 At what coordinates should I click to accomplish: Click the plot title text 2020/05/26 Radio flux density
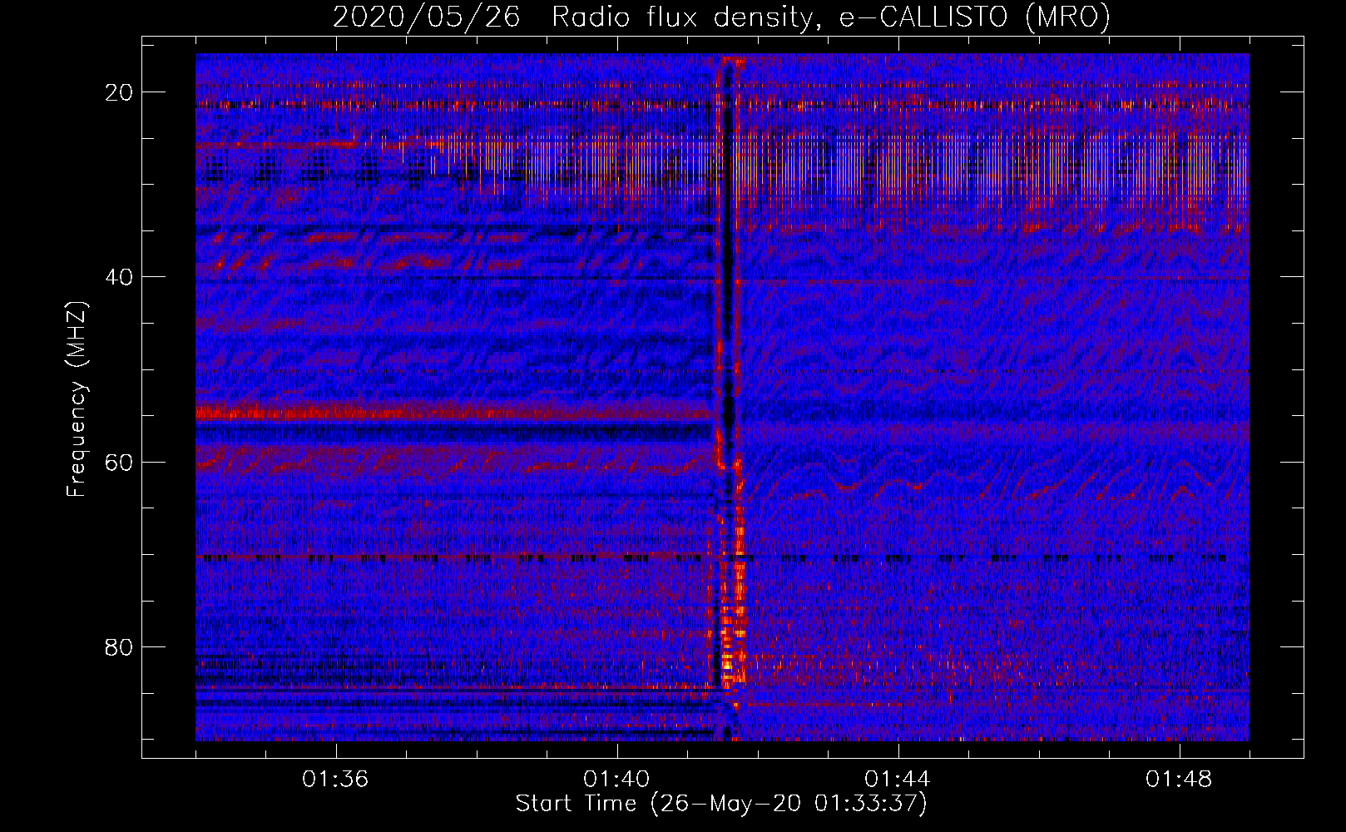tap(721, 17)
